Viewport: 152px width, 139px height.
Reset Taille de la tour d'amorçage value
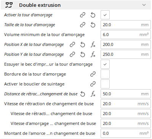pos(93,25)
